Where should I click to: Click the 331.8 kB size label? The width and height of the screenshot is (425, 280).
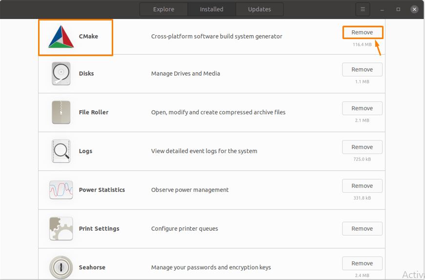click(x=362, y=198)
